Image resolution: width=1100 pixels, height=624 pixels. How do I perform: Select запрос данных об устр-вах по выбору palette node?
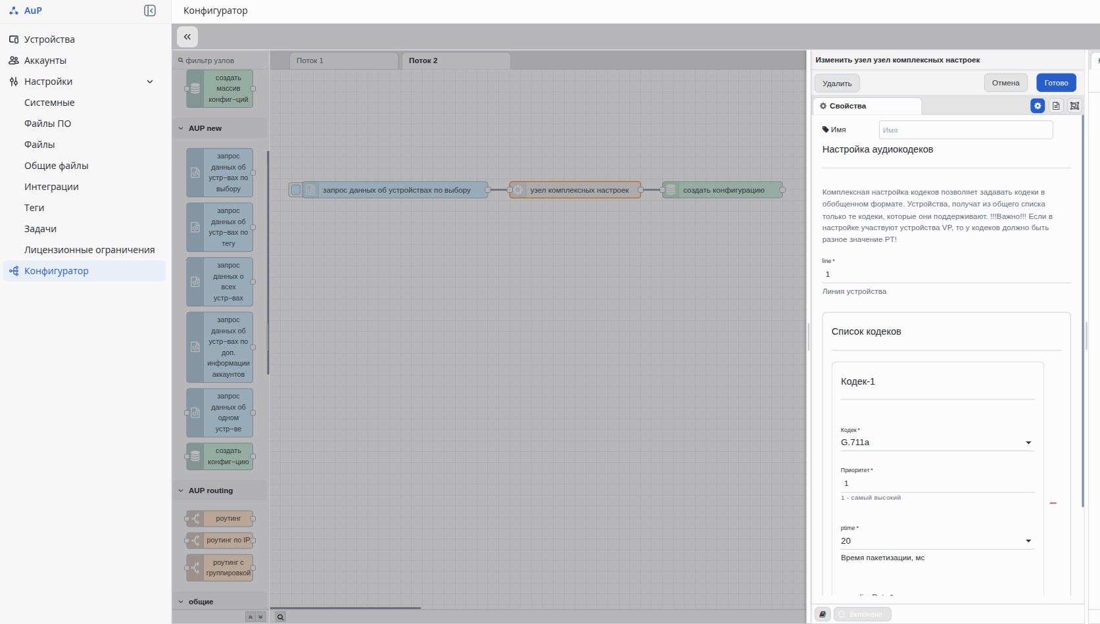(220, 172)
